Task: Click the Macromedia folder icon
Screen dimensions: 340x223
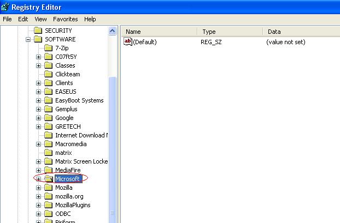Action: (x=48, y=144)
